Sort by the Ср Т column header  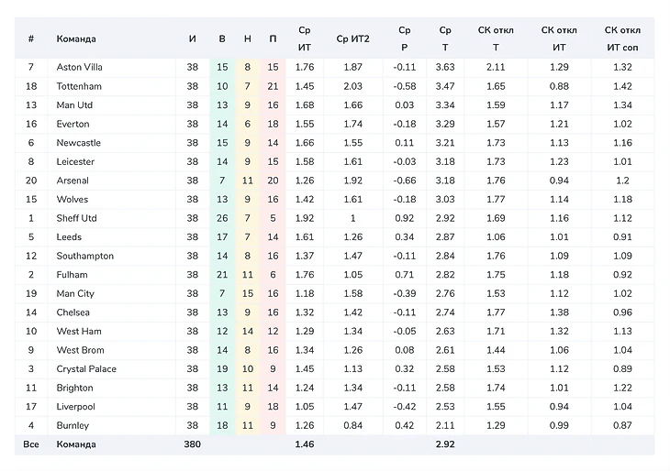(x=445, y=38)
